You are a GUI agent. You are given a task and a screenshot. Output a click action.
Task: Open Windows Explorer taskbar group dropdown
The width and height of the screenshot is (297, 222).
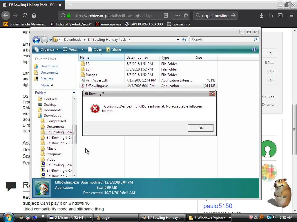click(x=230, y=218)
